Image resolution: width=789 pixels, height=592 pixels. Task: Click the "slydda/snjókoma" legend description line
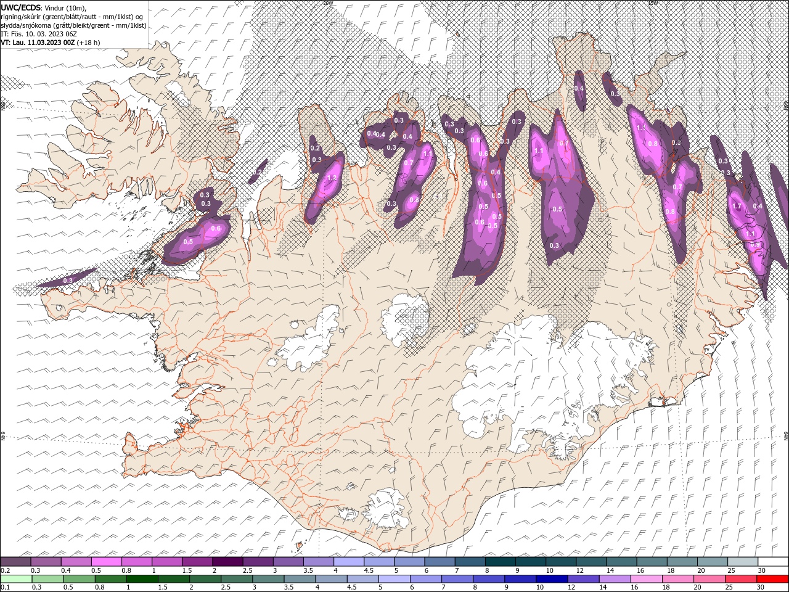click(x=73, y=25)
